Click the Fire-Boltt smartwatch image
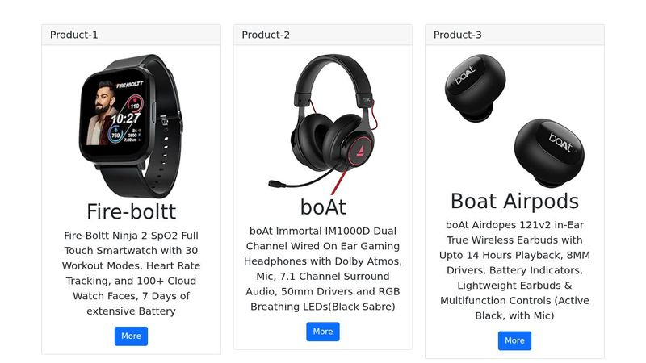Screen dimensions: 646x363 click(x=131, y=125)
